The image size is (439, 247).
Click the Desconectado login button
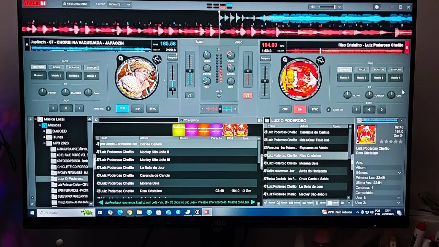pos(76,4)
